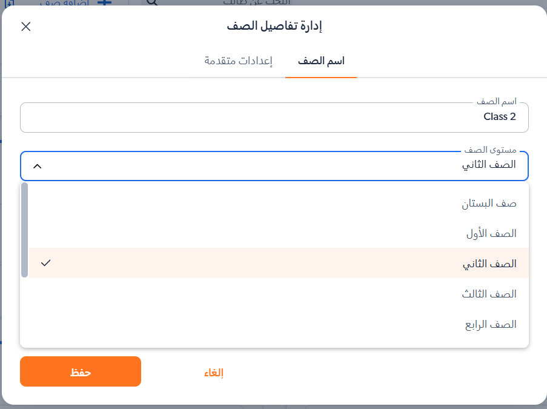
Task: Pick الصف الثالث from the dropdown
Action: pos(489,294)
